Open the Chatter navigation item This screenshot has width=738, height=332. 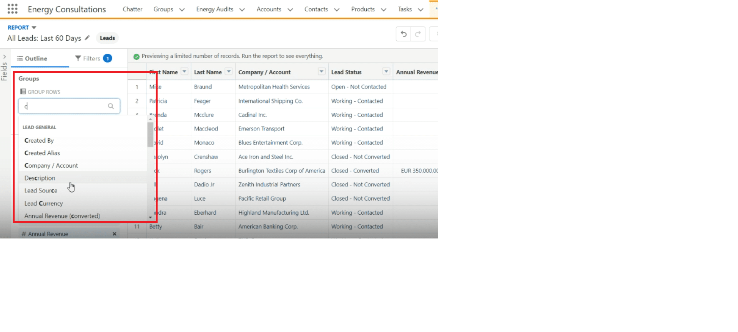(x=132, y=9)
